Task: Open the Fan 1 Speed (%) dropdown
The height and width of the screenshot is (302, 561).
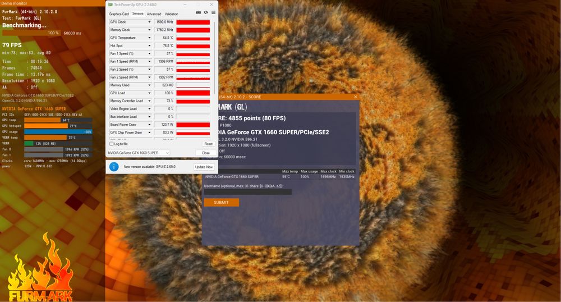Action: [x=150, y=54]
